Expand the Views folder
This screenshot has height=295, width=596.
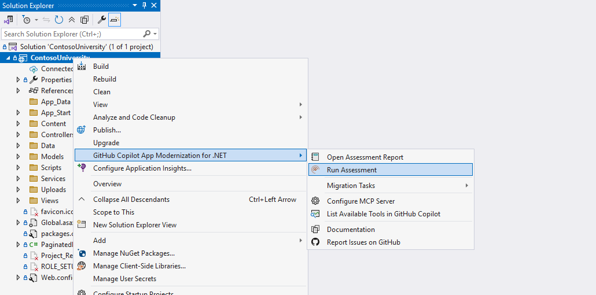pos(18,200)
